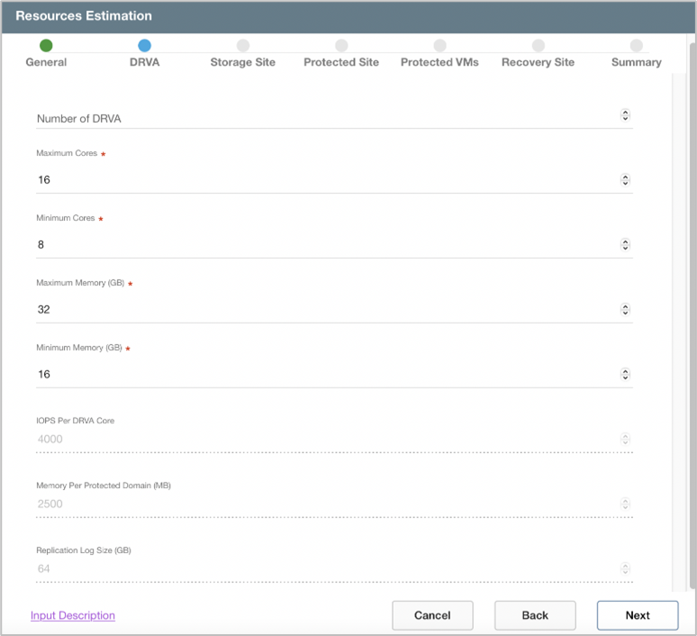Open the Input Description link
Image resolution: width=697 pixels, height=636 pixels.
click(x=73, y=615)
